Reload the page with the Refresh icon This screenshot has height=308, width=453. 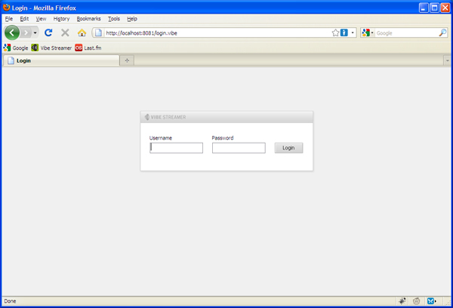click(x=48, y=32)
